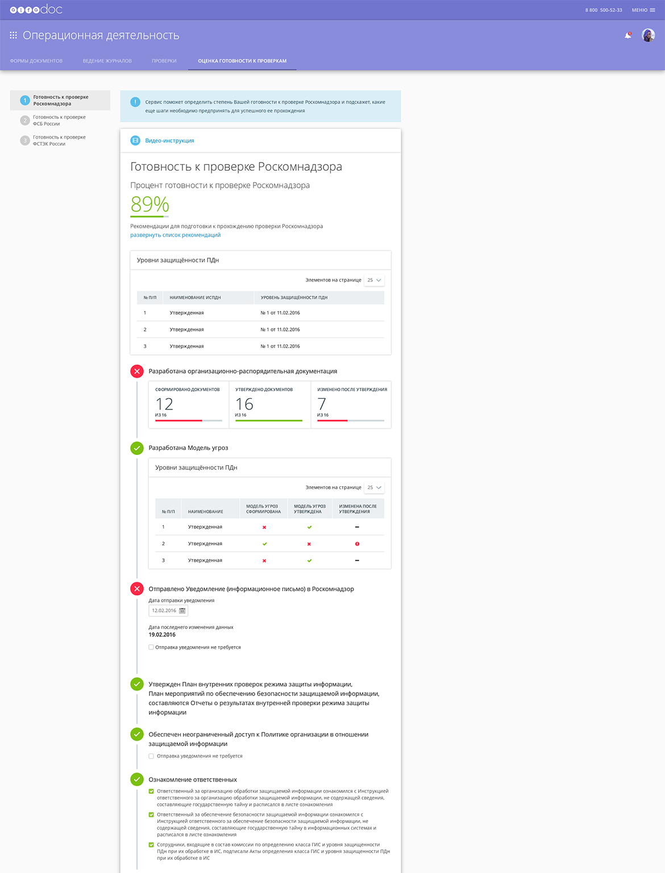
Task: Uncheck the commission employees signed acts checkbox
Action: coord(151,845)
